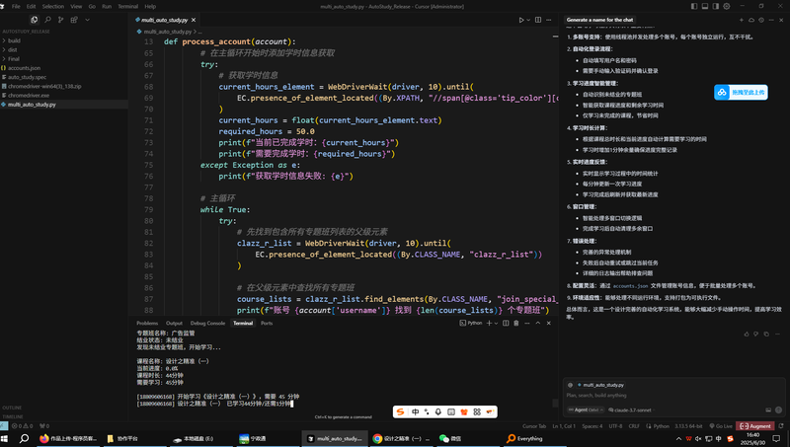Open run options dropdown arrow
Screen dimensions: 790x447
[x=528, y=20]
